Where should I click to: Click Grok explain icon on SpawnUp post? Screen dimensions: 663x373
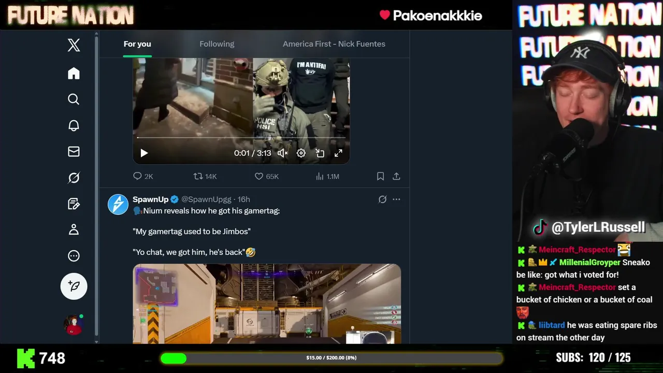pos(382,199)
